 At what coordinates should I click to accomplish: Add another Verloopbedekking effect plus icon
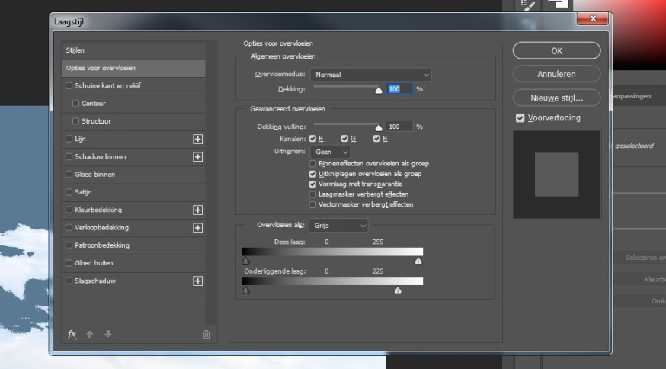click(197, 228)
